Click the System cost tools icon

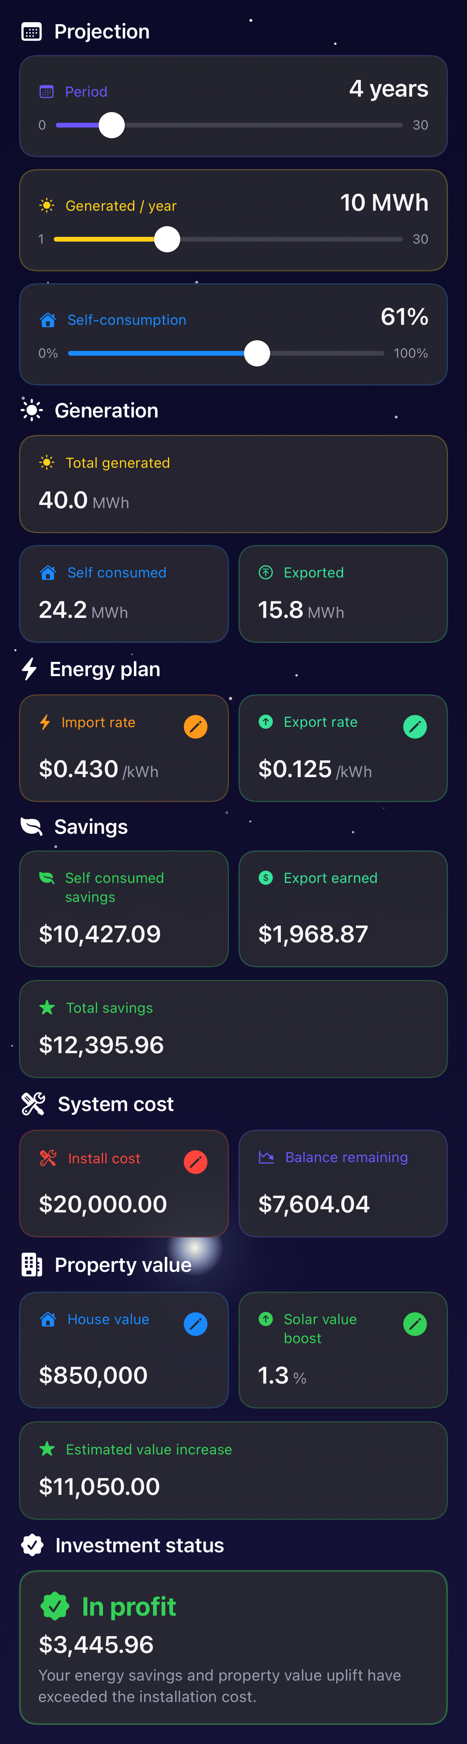(x=33, y=1104)
